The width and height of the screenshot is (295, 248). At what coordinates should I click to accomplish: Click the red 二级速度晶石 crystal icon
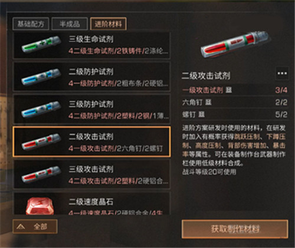[40, 206]
